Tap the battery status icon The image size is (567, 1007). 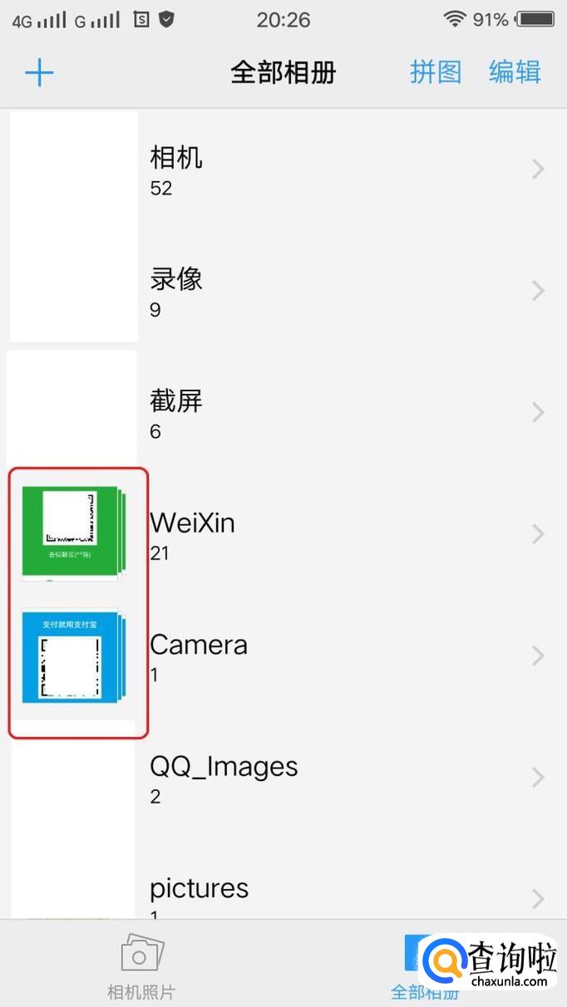535,20
